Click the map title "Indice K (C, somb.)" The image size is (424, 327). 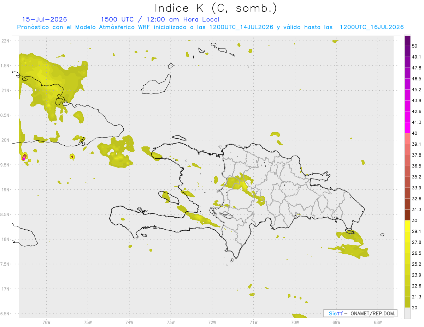coord(216,8)
